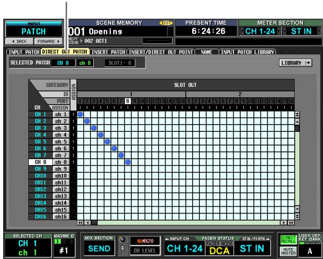Viewport: 323px width, 259px height.
Task: Select machine ID 2
Action: tap(64, 241)
